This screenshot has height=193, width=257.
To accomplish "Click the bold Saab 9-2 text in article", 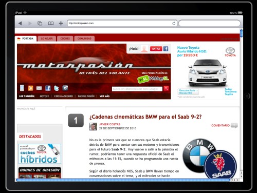I will [x=118, y=149].
